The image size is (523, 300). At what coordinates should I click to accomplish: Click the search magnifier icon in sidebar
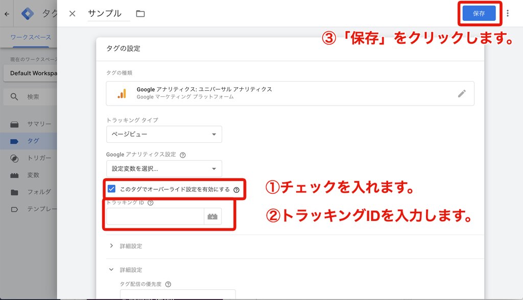[x=14, y=96]
